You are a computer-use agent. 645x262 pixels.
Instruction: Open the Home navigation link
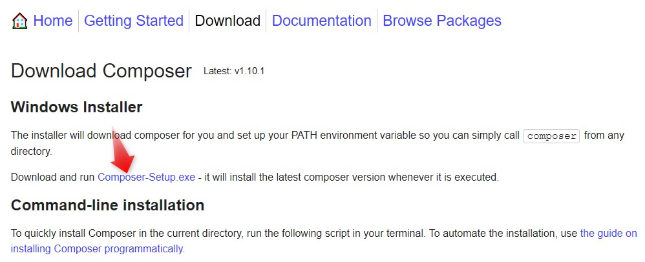coord(52,21)
